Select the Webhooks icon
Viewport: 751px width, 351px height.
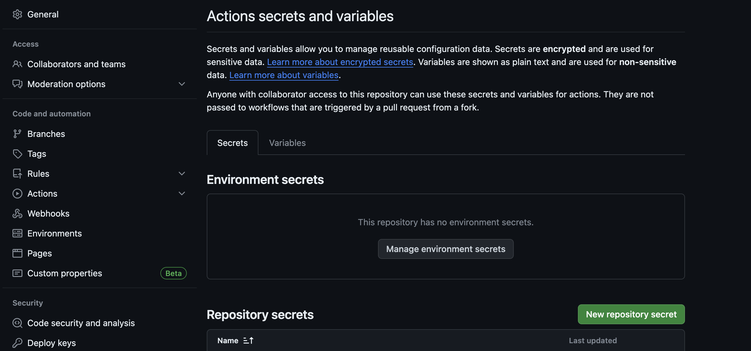point(18,213)
